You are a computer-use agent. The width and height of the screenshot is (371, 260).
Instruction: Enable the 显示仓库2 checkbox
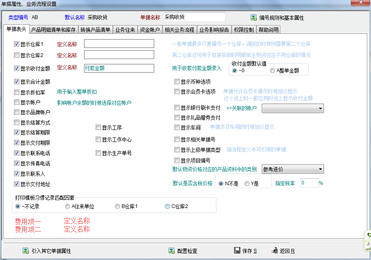point(16,55)
